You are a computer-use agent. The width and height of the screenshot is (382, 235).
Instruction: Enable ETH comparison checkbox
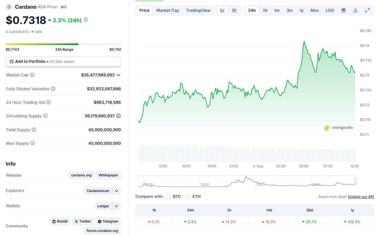tap(188, 196)
